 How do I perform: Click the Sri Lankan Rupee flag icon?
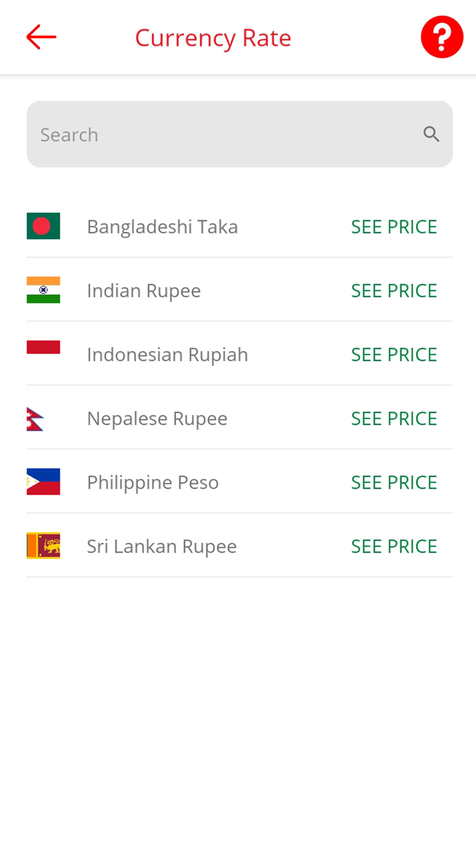tap(43, 546)
